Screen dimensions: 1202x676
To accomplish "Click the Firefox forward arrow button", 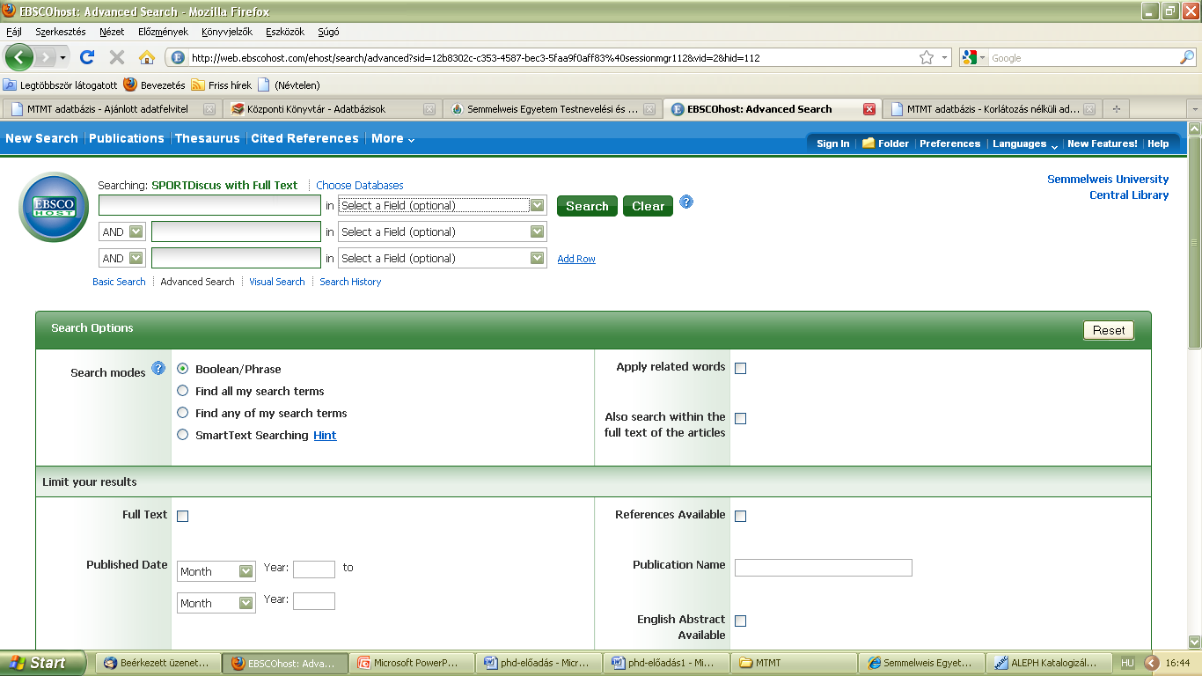I will [x=48, y=57].
